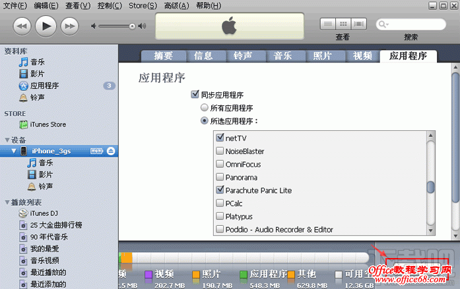Open the 高级(A) menu
This screenshot has height=289, width=460.
coord(176,5)
